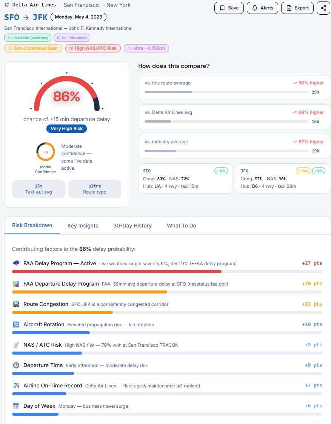Viewport: 331px width, 424px height.
Task: Click the Very High Risk badge
Action: pos(66,128)
